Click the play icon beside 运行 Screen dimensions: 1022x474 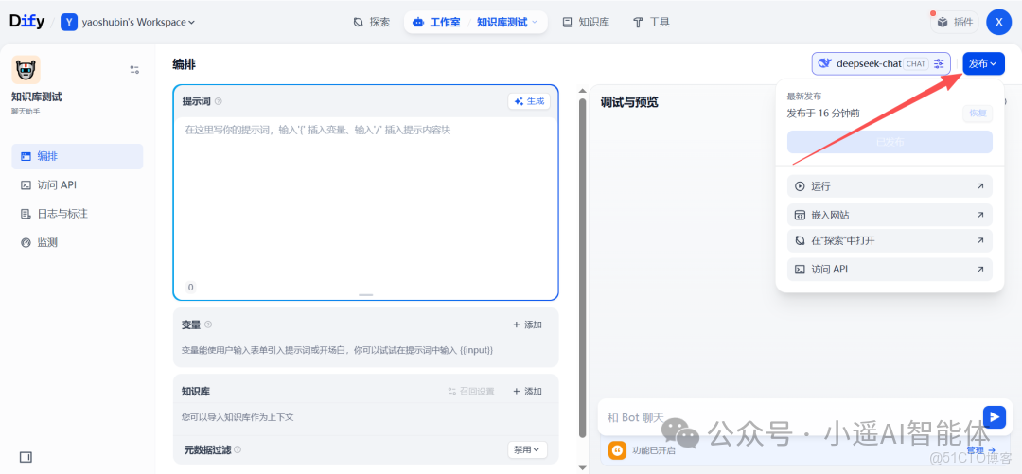(800, 186)
